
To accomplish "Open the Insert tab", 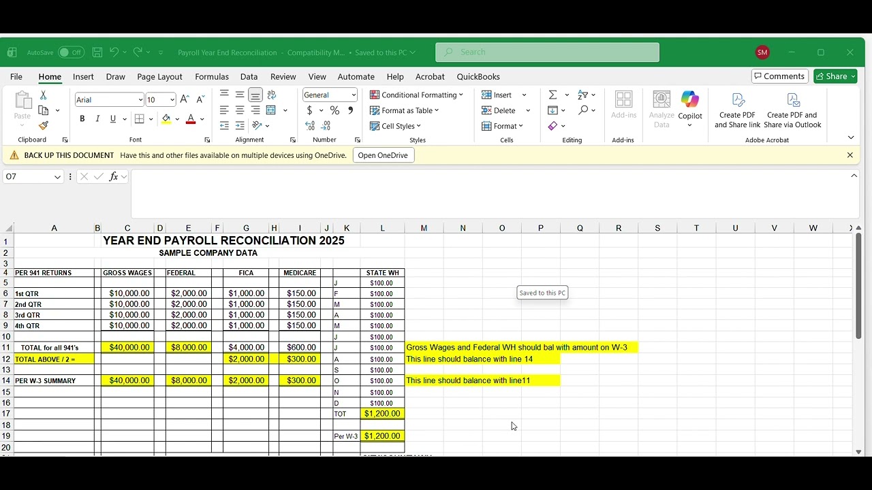I will (x=83, y=77).
